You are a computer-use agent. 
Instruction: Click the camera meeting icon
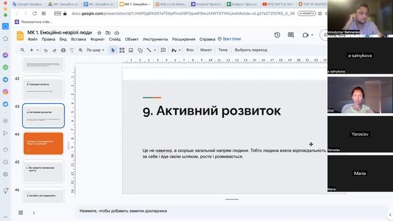pos(305,35)
